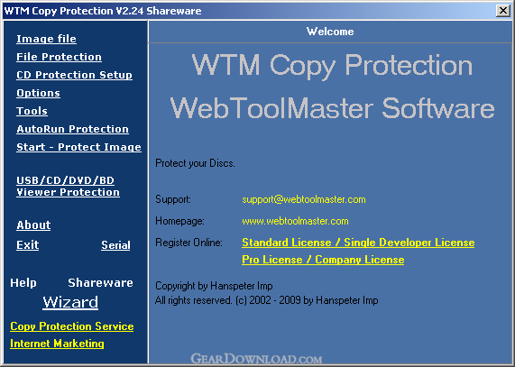Image resolution: width=515 pixels, height=367 pixels.
Task: Open USB/CD/DVD/BD Viewer Protection
Action: [x=68, y=187]
